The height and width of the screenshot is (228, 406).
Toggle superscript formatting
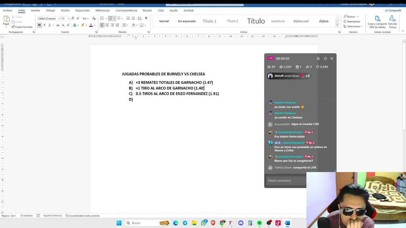[68, 25]
